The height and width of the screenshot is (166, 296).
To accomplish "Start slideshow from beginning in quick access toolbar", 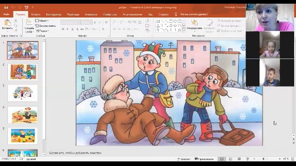I will (26, 7).
